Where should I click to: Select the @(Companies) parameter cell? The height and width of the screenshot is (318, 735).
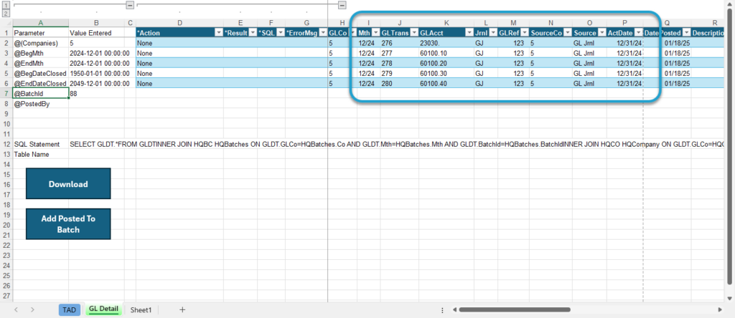pos(41,43)
